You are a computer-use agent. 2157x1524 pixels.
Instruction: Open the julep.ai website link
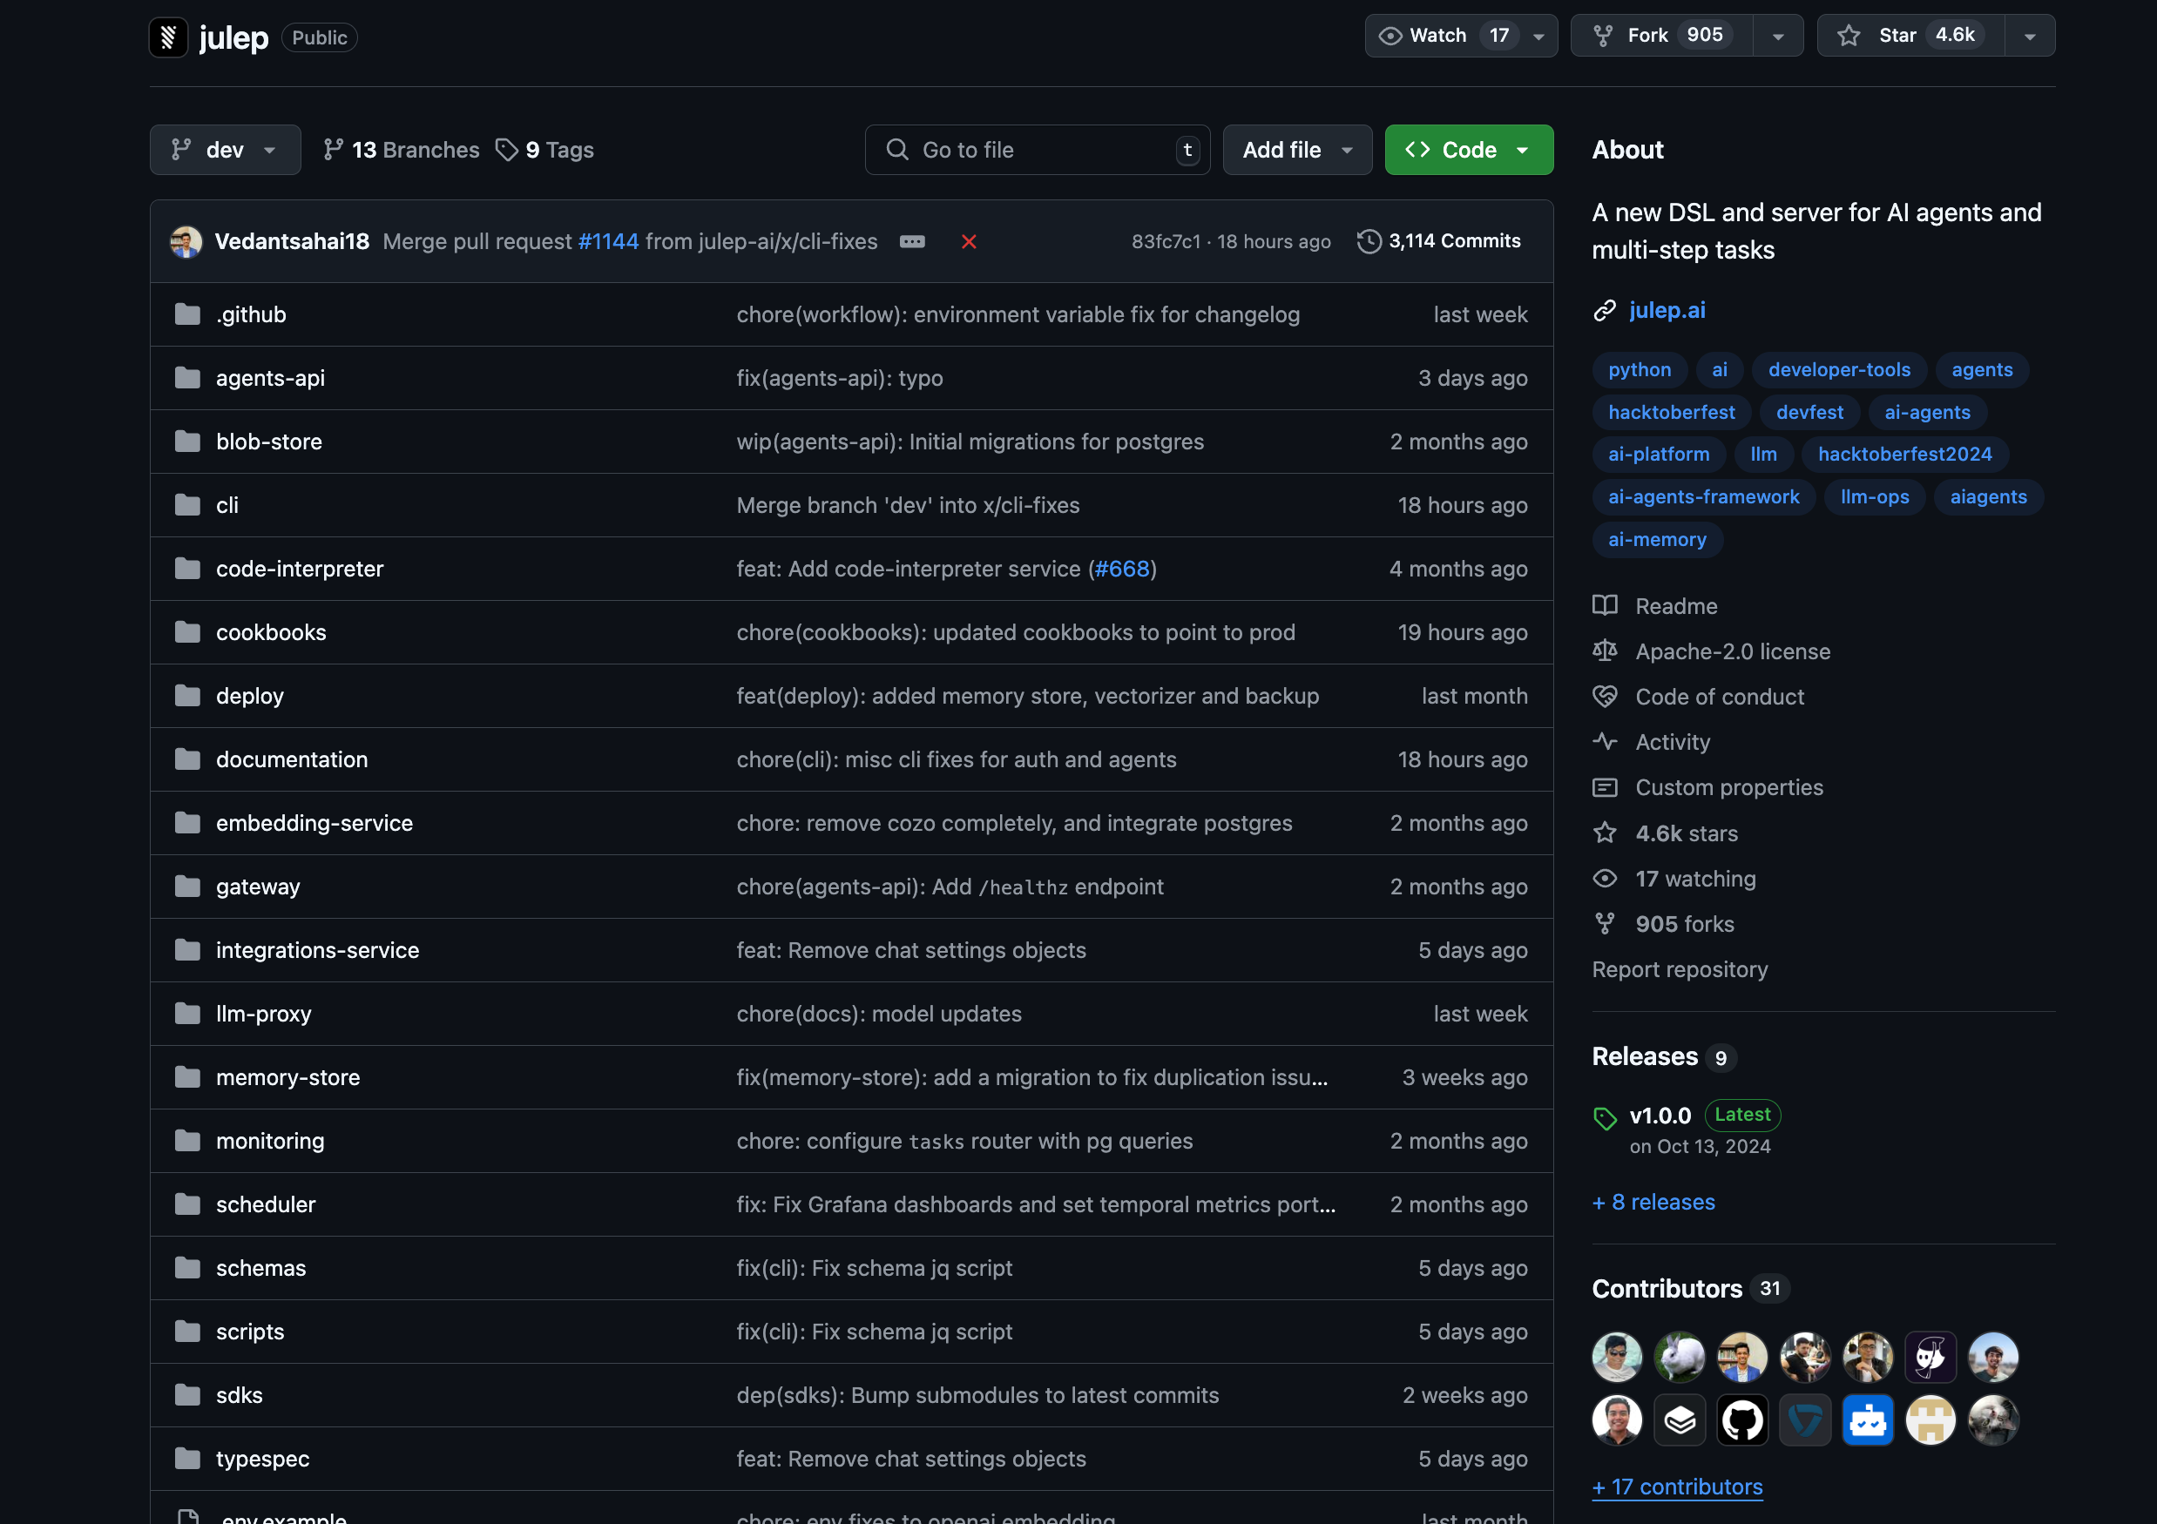(x=1667, y=310)
